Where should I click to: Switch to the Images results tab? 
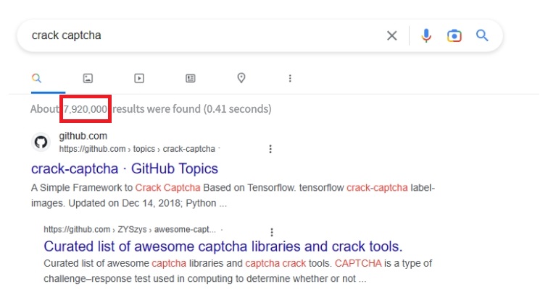pos(88,78)
